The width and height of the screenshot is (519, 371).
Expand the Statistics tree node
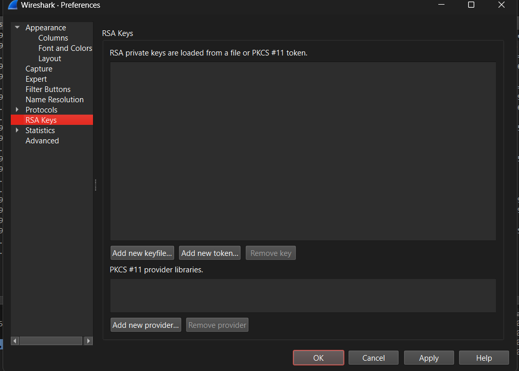pos(17,130)
